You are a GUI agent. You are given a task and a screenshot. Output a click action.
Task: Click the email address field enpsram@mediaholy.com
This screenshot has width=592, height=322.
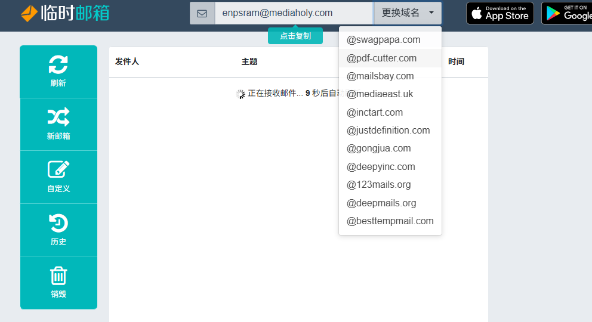coord(294,13)
